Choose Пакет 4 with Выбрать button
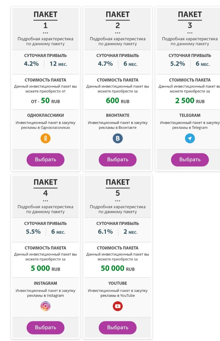The height and width of the screenshot is (341, 220). (45, 327)
